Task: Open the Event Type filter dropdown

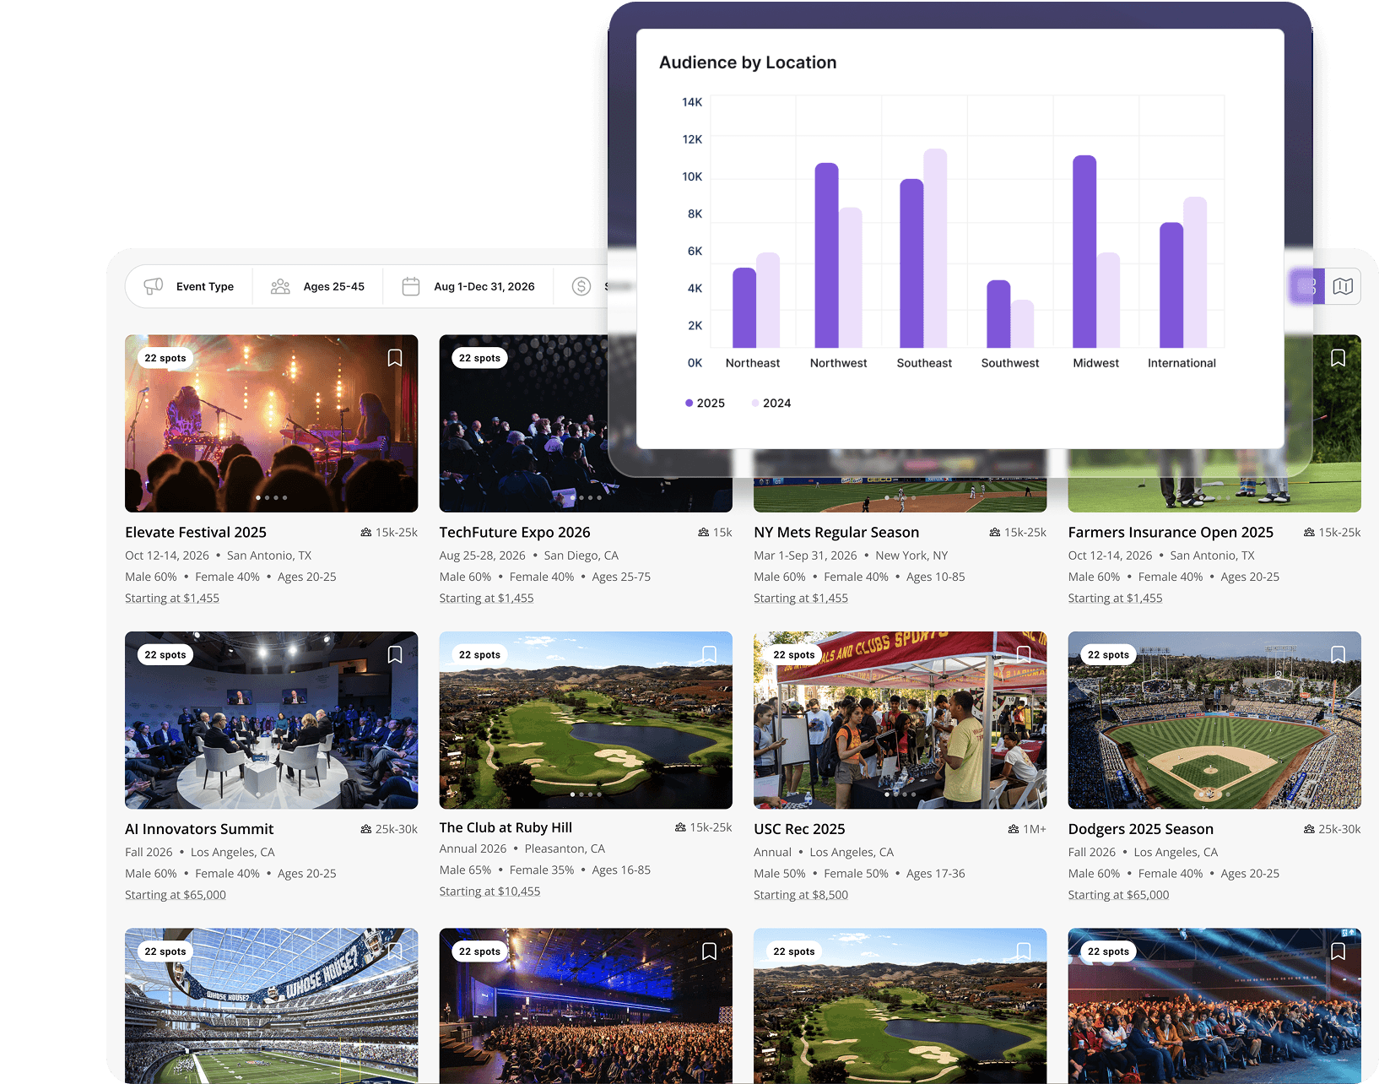Action: pyautogui.click(x=189, y=287)
